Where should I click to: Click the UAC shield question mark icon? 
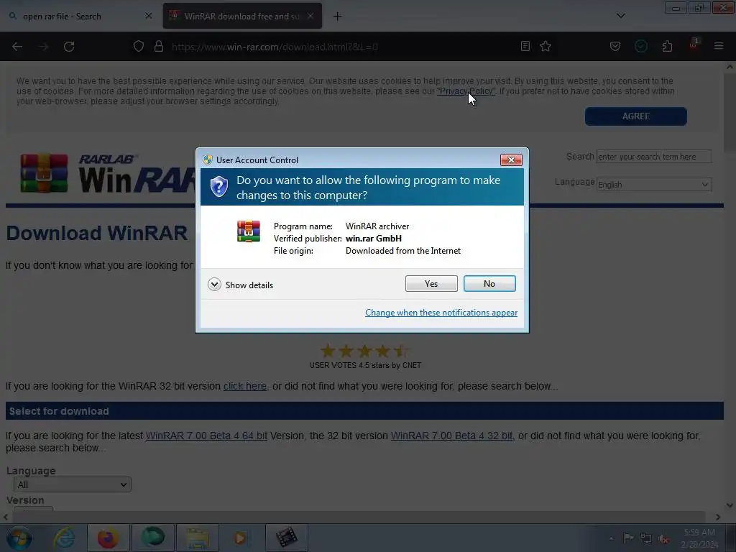point(218,187)
